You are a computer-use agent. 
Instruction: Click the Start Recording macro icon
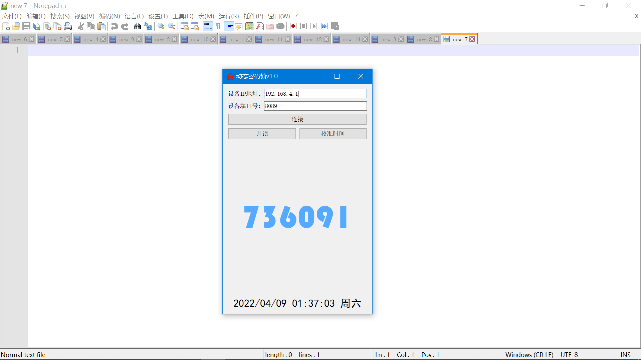pyautogui.click(x=293, y=26)
